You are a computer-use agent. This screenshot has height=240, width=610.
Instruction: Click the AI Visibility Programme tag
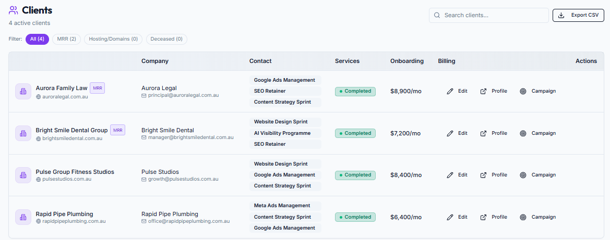[x=285, y=133]
